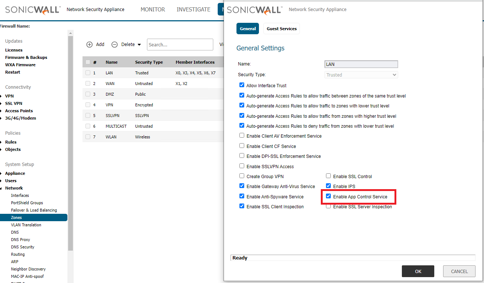Screen dimensions: 484x283
Task: Open Licenses in sidebar
Action: (14, 50)
